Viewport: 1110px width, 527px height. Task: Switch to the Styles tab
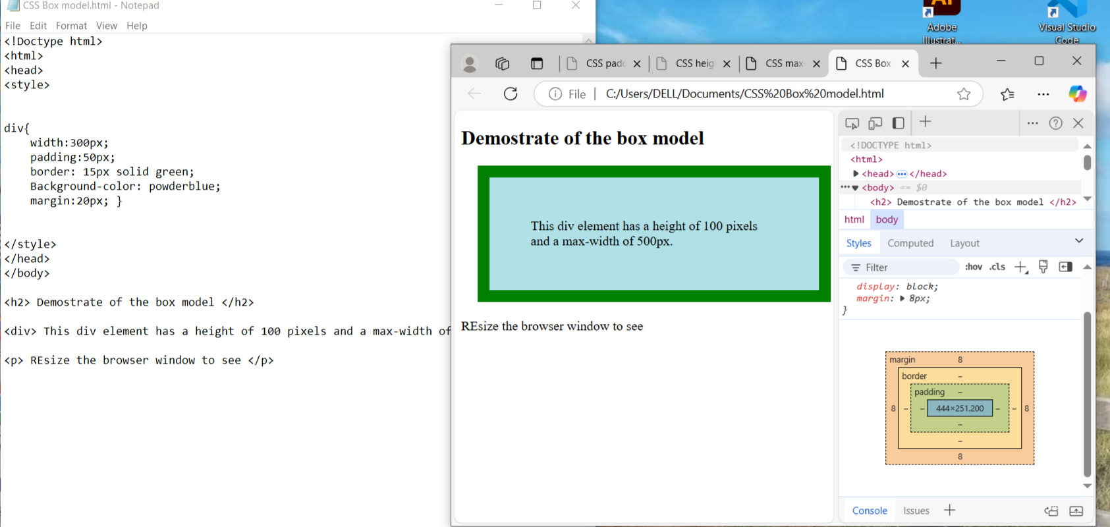[x=858, y=243]
